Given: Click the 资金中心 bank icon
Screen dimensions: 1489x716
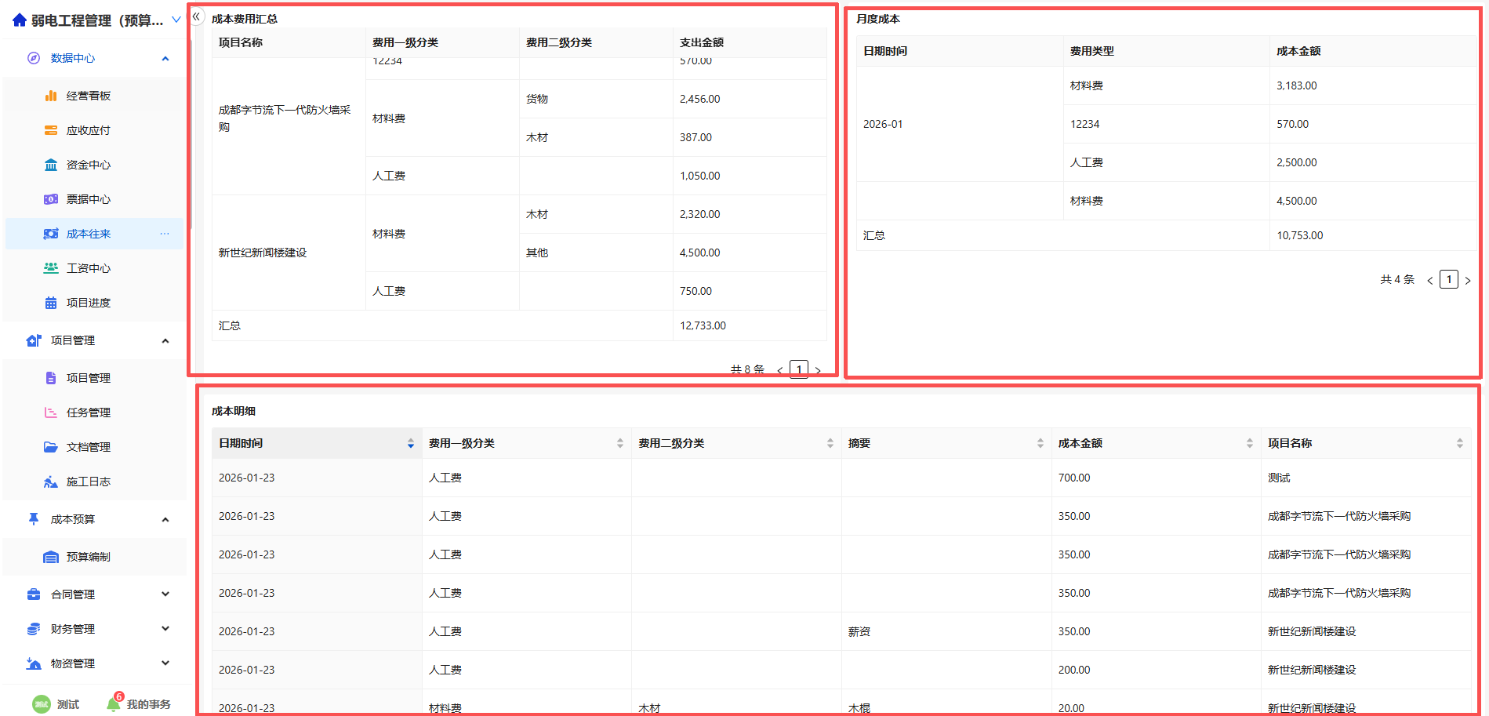Looking at the screenshot, I should [x=51, y=165].
